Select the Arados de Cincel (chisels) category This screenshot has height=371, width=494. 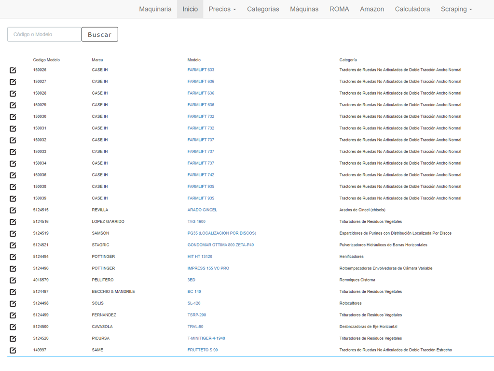[x=362, y=210]
